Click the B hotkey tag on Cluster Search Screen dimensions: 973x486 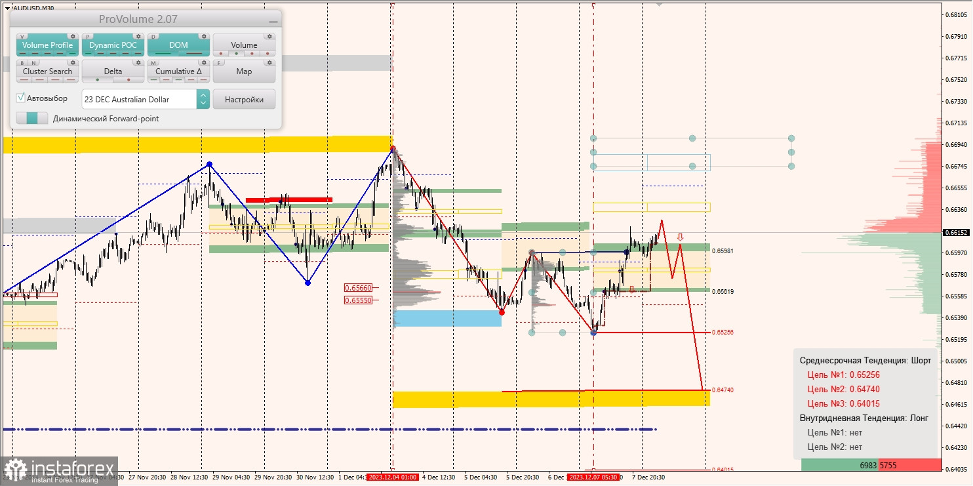(22, 63)
